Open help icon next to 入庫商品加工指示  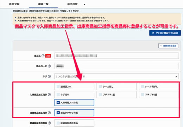point(49,95)
